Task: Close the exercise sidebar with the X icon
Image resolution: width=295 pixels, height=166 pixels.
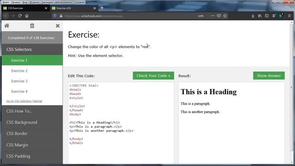Action: click(58, 26)
